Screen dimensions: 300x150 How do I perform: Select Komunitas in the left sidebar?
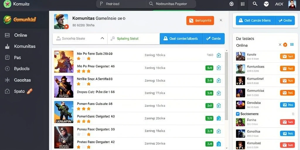25,46
